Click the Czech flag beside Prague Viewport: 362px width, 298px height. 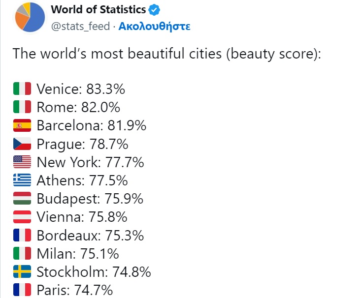coord(22,144)
